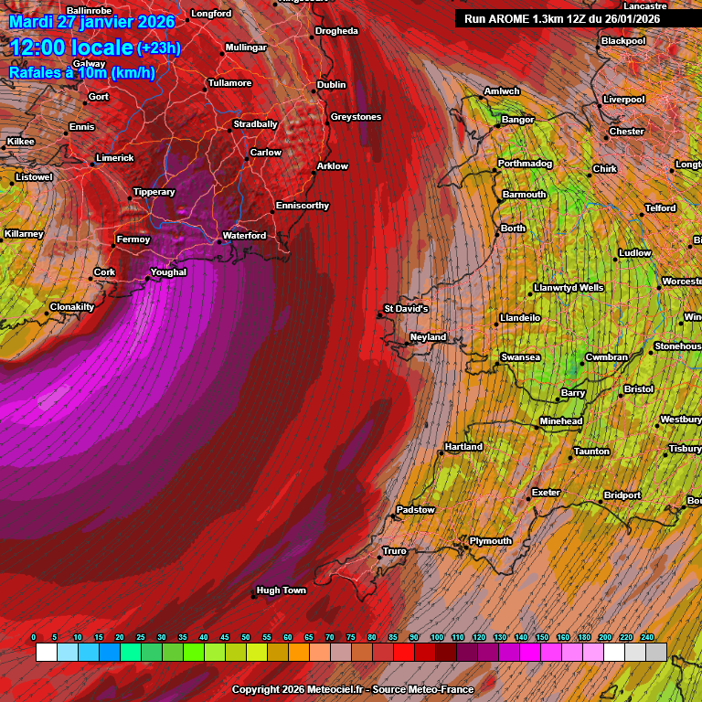
Task: Click the Minehead city label
Action: [561, 421]
